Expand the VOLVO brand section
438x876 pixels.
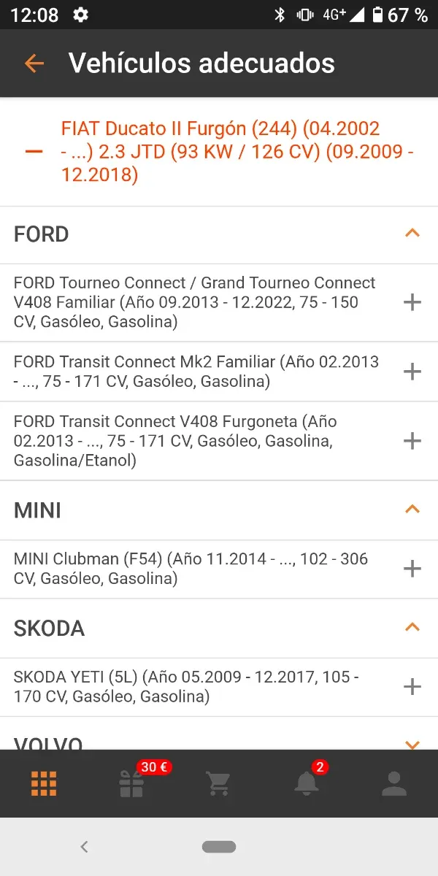pos(412,743)
